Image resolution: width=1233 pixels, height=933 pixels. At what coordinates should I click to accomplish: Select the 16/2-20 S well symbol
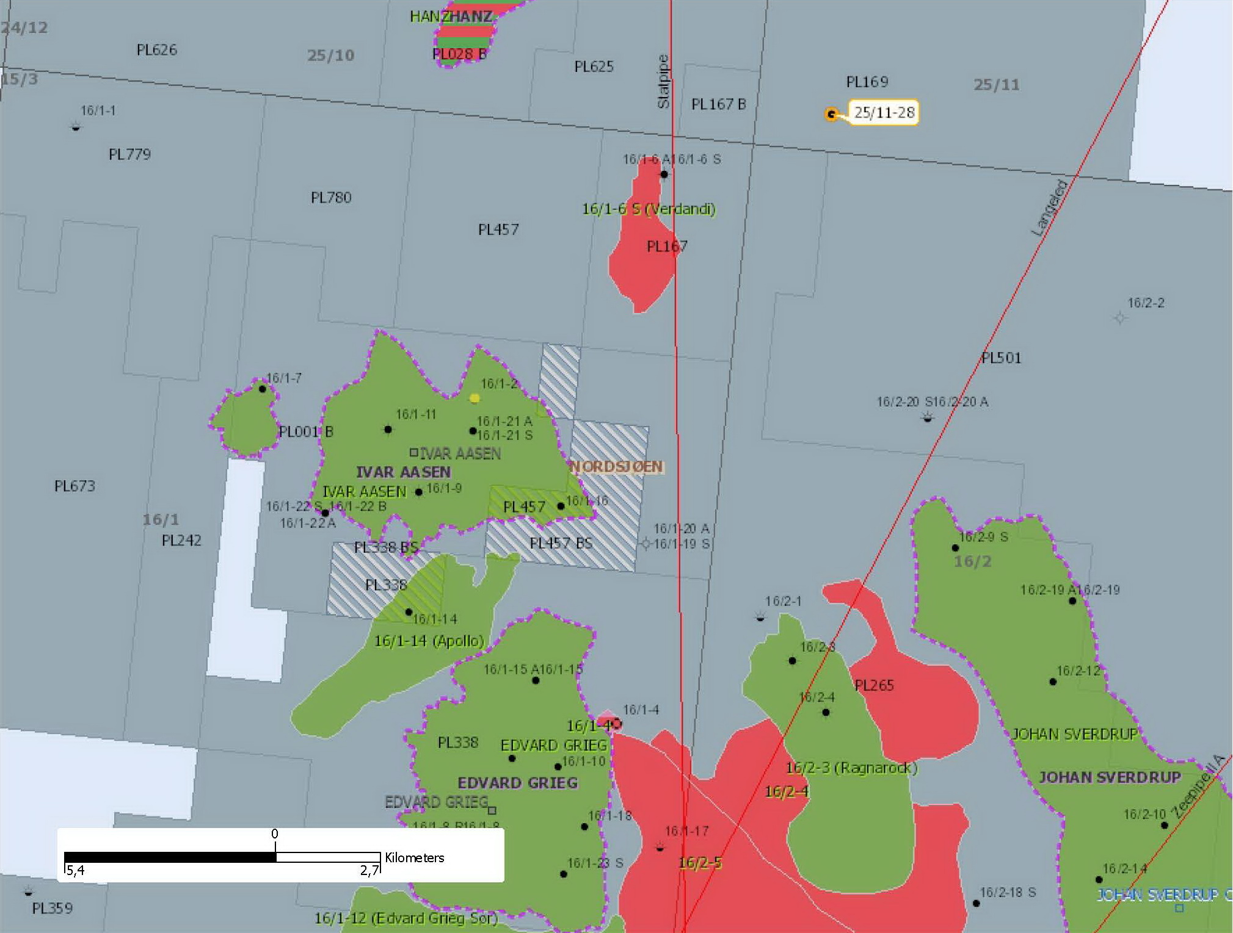(x=927, y=417)
